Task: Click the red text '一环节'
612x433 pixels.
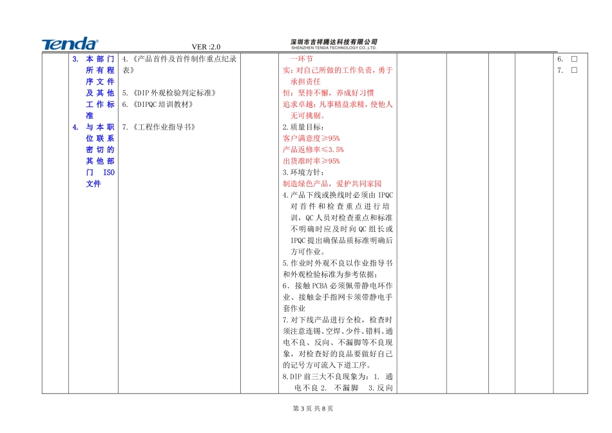Action: tap(301, 59)
